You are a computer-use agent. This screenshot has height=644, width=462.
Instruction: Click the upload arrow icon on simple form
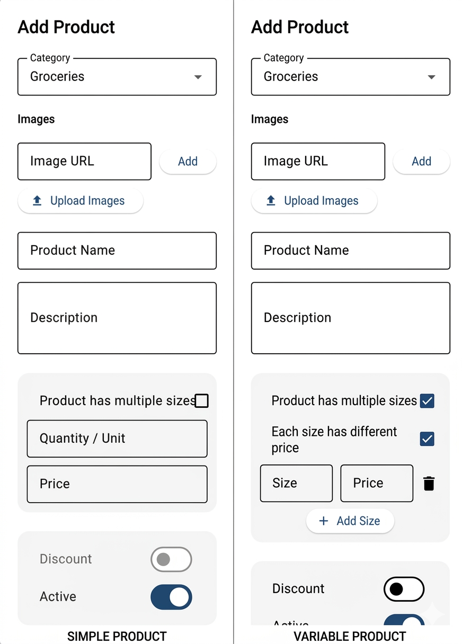(37, 201)
